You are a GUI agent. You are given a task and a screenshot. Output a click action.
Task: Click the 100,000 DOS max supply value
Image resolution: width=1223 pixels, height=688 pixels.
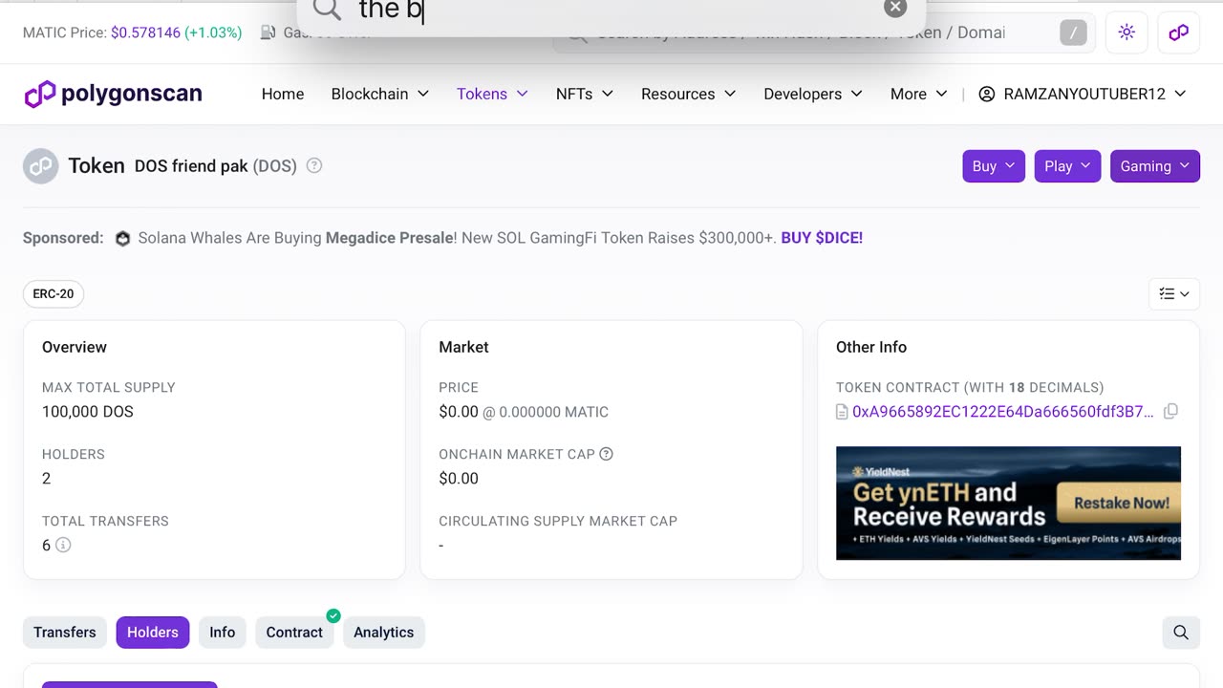88,412
